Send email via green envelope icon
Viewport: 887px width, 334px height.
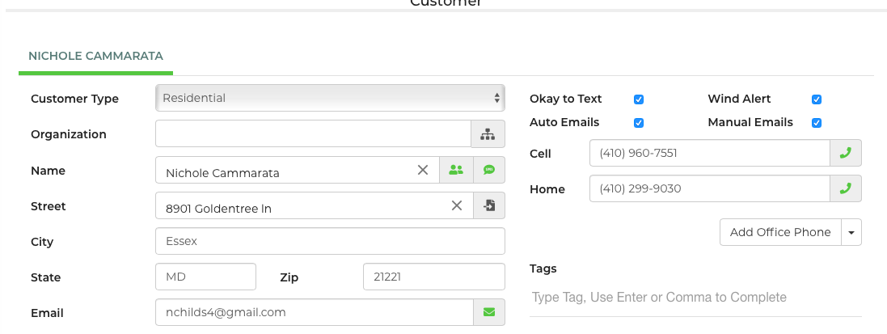tap(488, 312)
